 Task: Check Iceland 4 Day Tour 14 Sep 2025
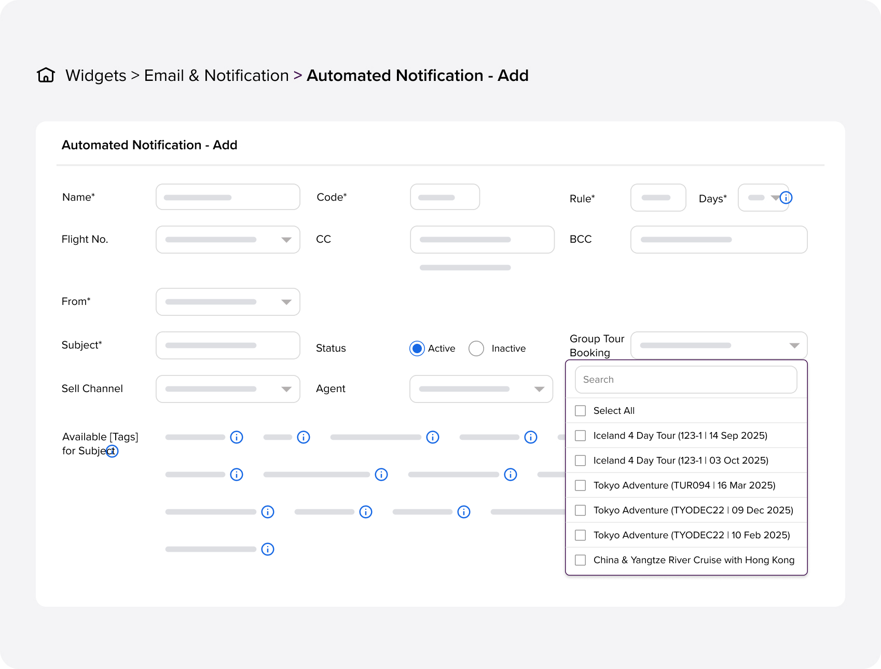pyautogui.click(x=581, y=436)
